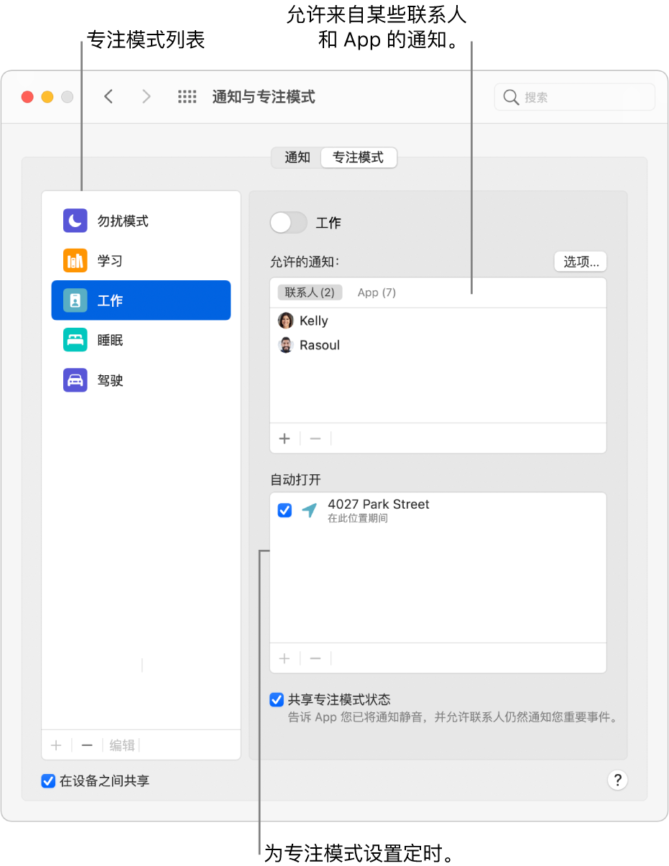
Task: Click Kelly's avatar picture
Action: [286, 321]
